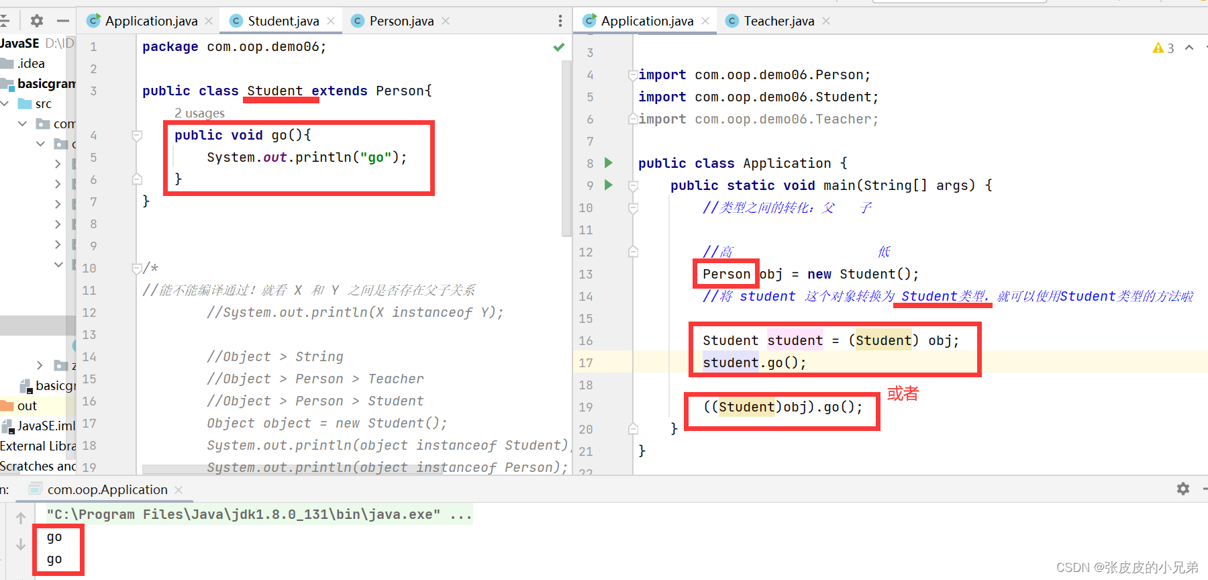Jump down the stack trace arrow
Image resolution: width=1208 pixels, height=580 pixels.
click(21, 544)
